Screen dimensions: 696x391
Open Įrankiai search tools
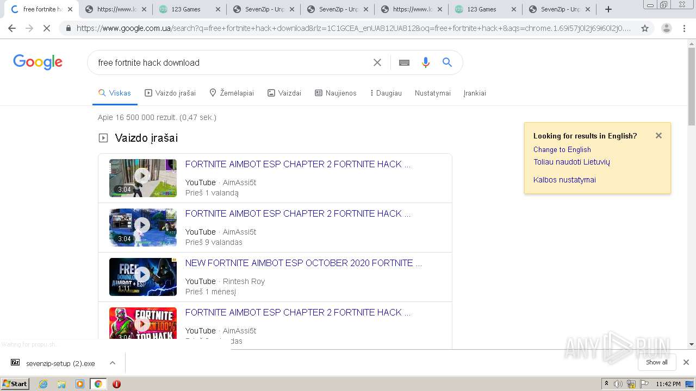(475, 93)
